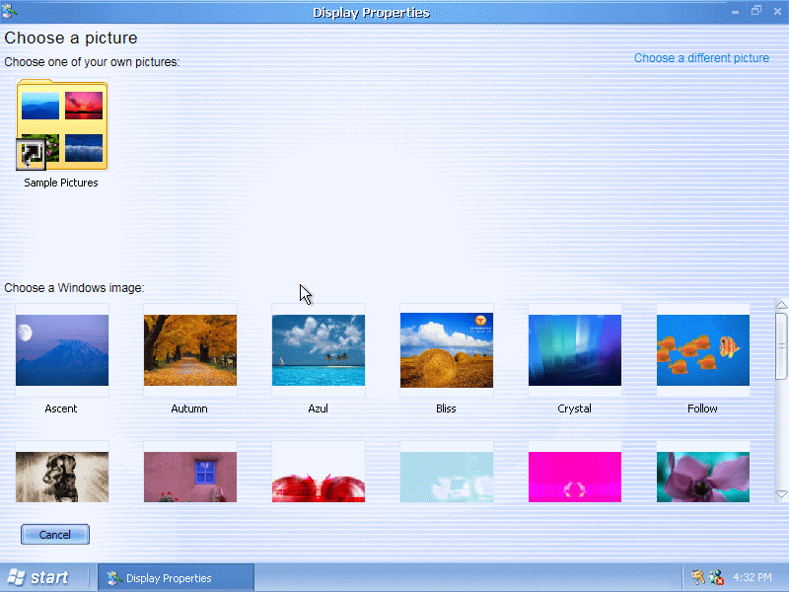The width and height of the screenshot is (789, 592).
Task: Select the pink wall blue window wallpaper
Action: click(x=190, y=477)
